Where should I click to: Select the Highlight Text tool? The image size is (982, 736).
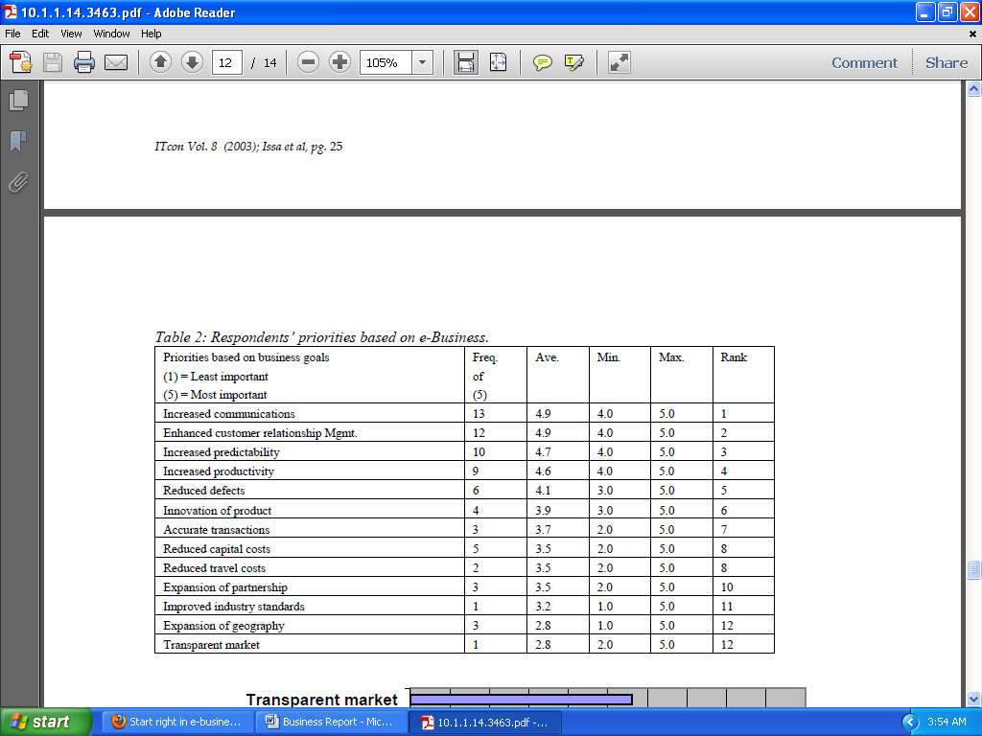[574, 63]
